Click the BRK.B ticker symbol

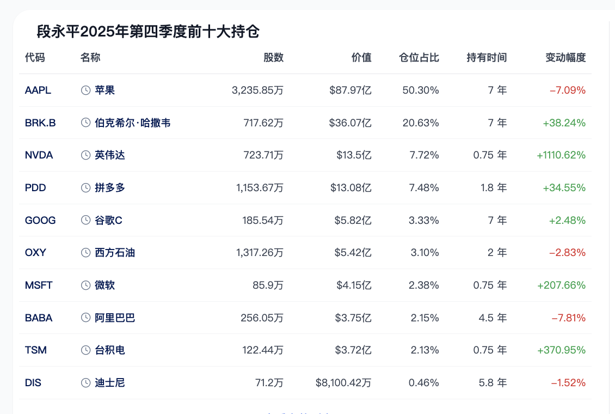(x=40, y=123)
